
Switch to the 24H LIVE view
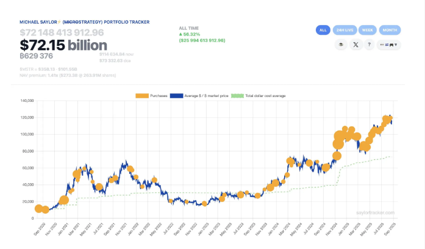(344, 30)
